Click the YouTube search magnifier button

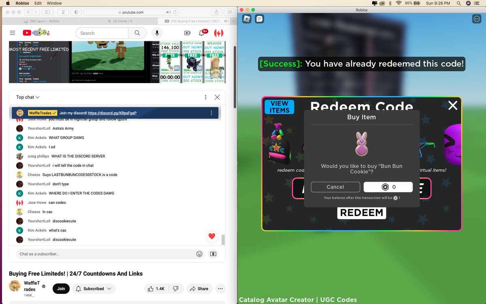[x=137, y=33]
